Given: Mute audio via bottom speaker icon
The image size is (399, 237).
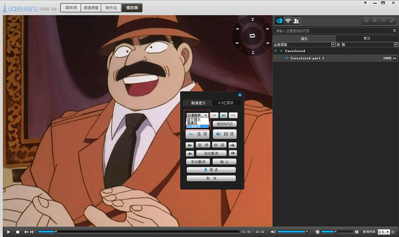Looking at the screenshot, I should point(273,232).
